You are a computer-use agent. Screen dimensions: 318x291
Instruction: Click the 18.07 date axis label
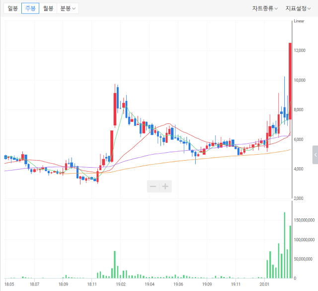point(34,284)
